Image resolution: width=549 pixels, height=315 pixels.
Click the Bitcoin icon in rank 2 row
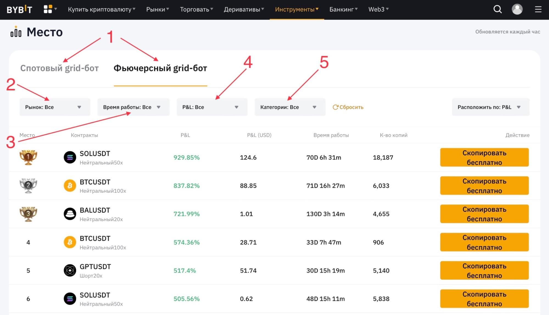coord(70,186)
